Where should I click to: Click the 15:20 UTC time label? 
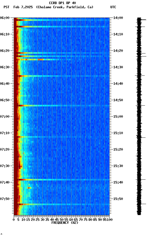pyautogui.click(x=118, y=150)
